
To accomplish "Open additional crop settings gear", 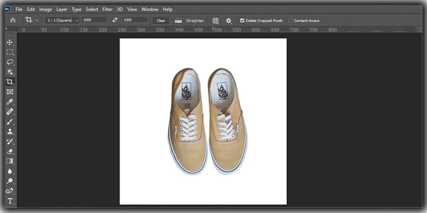I will (x=229, y=21).
